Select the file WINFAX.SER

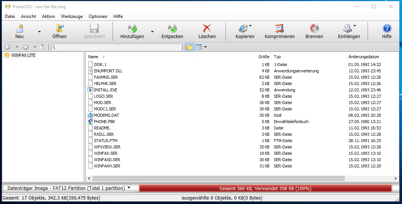(x=105, y=153)
